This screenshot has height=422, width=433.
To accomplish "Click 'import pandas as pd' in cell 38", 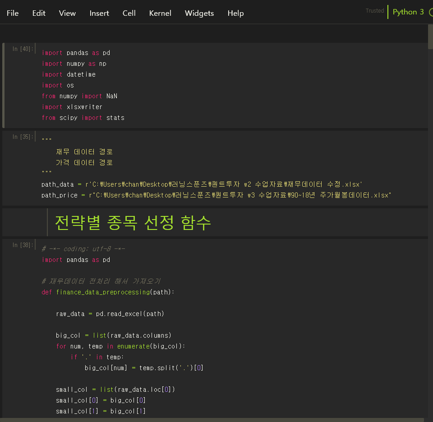I will click(x=76, y=260).
